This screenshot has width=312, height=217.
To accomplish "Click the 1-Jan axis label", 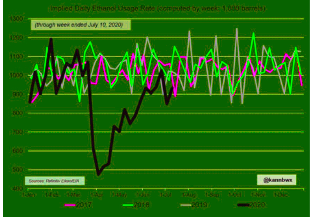I will pyautogui.click(x=29, y=195).
